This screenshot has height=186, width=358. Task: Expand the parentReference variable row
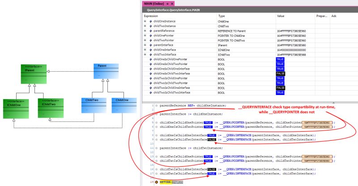tap(145, 30)
